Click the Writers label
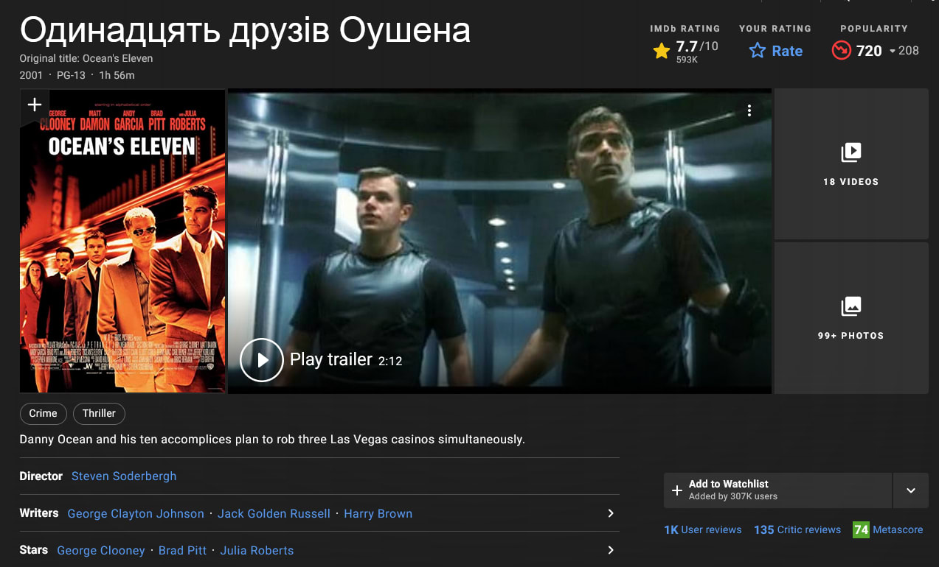Screen dimensions: 939x567 (39, 513)
